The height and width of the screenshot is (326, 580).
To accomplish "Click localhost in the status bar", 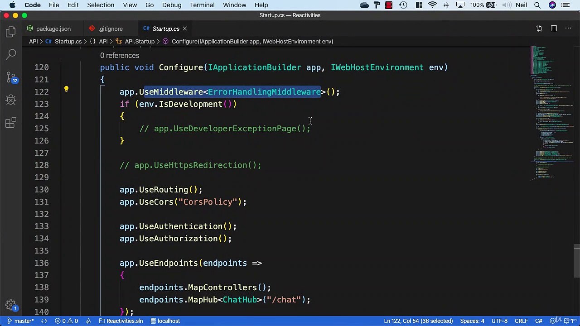I will [x=165, y=321].
